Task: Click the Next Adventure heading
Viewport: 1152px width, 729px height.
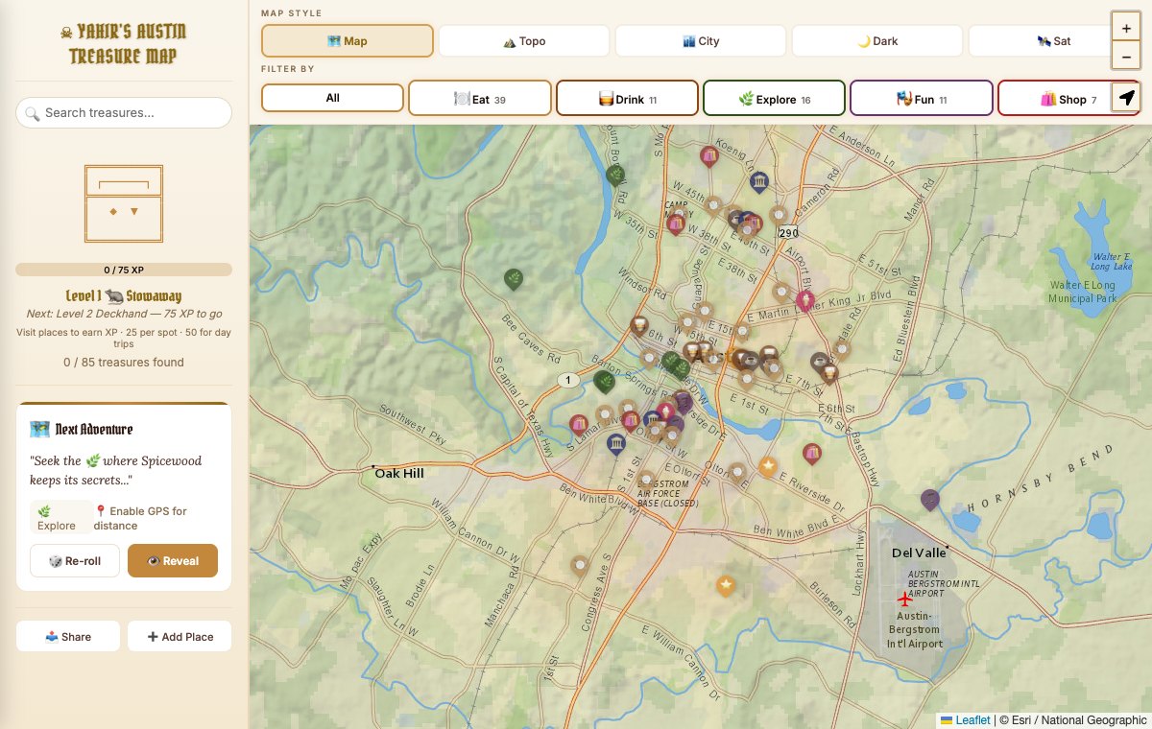Action: pyautogui.click(x=82, y=429)
